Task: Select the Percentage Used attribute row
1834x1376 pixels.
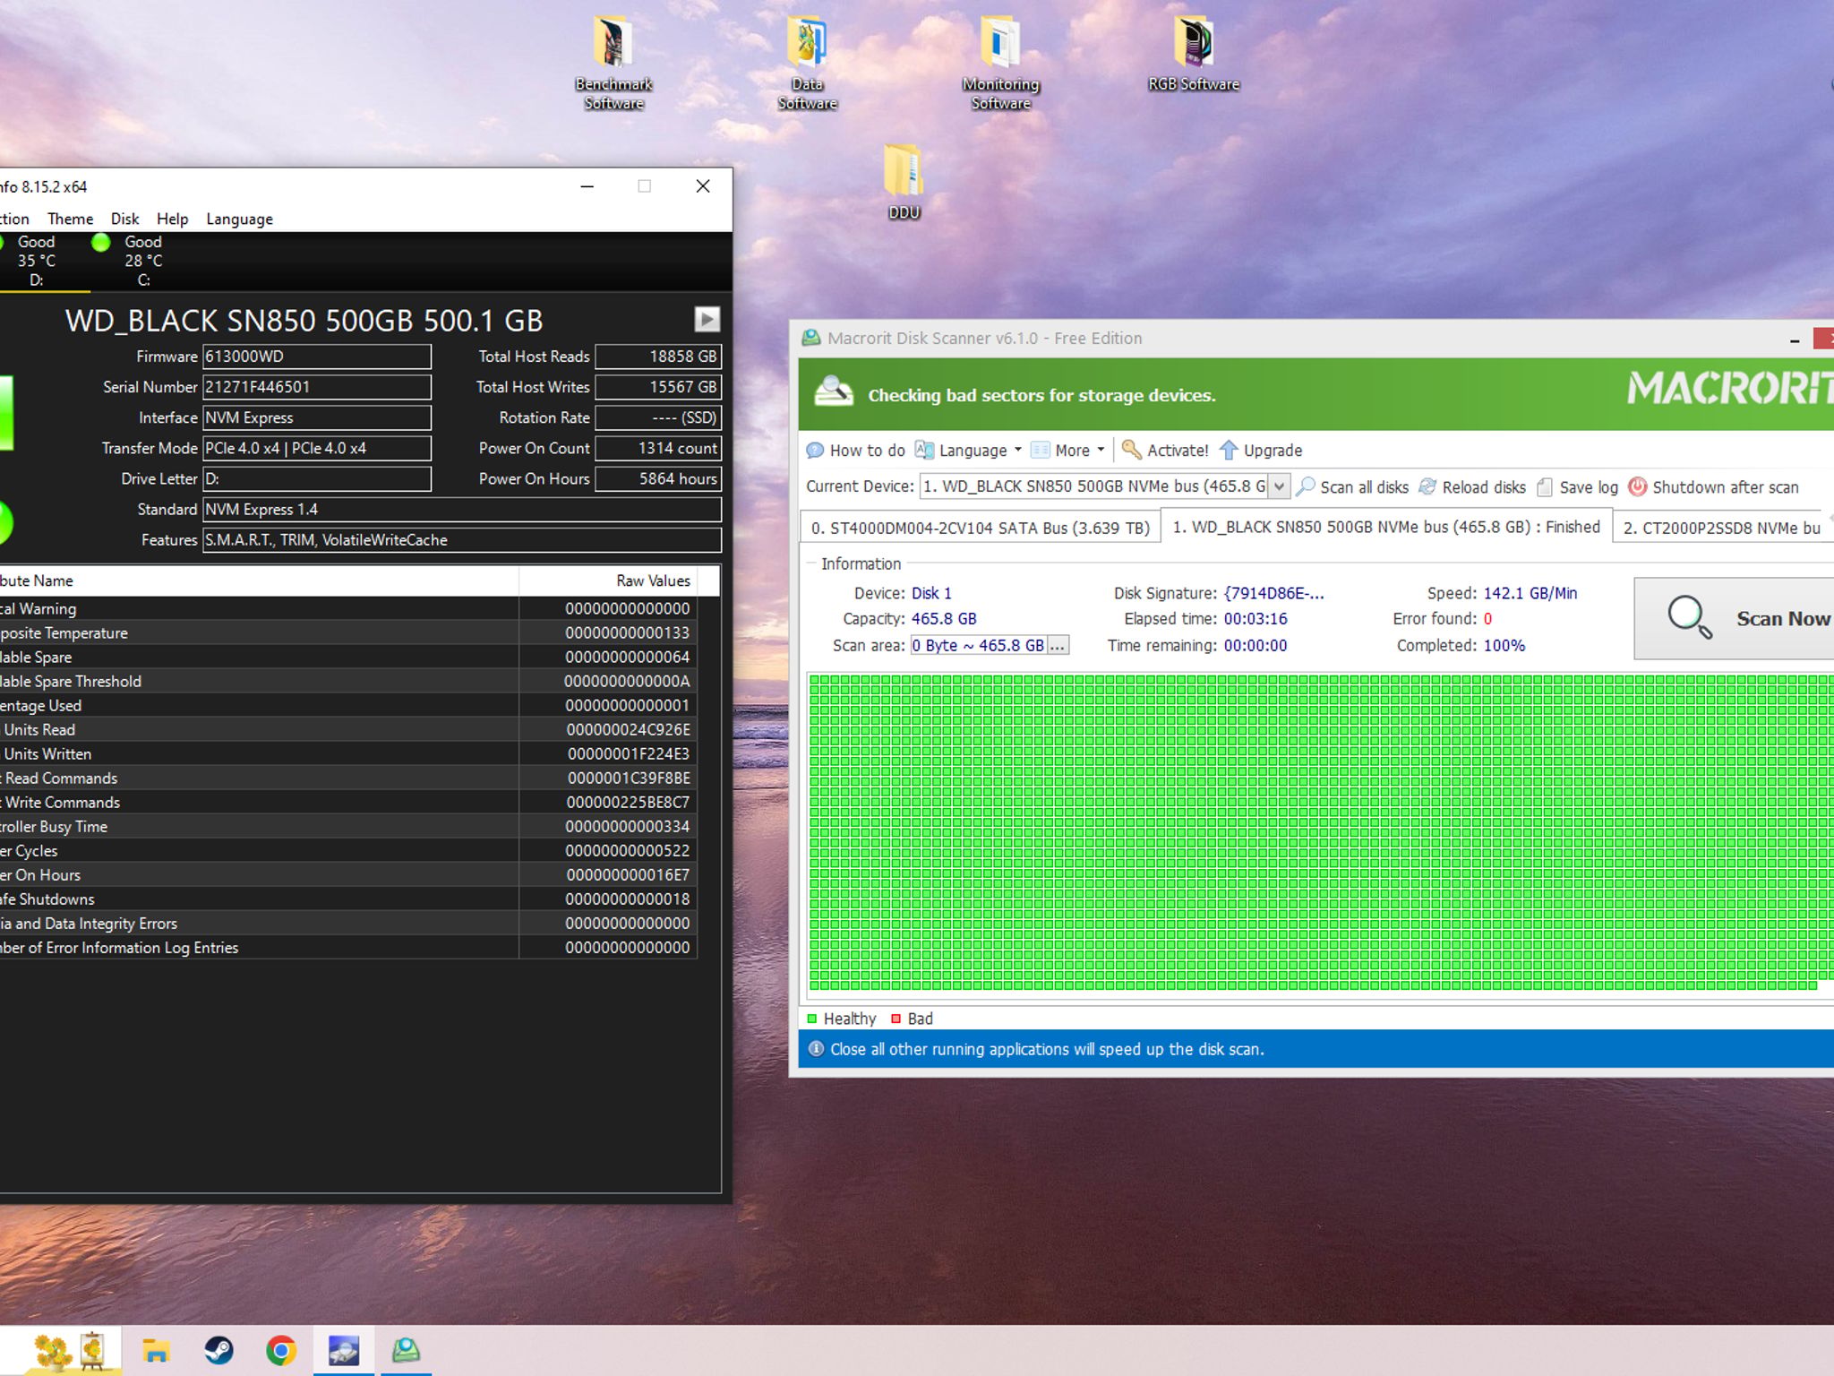Action: (348, 705)
